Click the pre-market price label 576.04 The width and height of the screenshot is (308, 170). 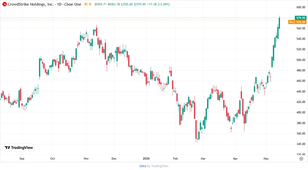tap(300, 22)
